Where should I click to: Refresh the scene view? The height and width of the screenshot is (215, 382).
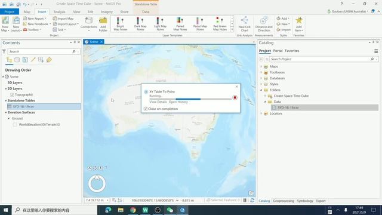(252, 200)
